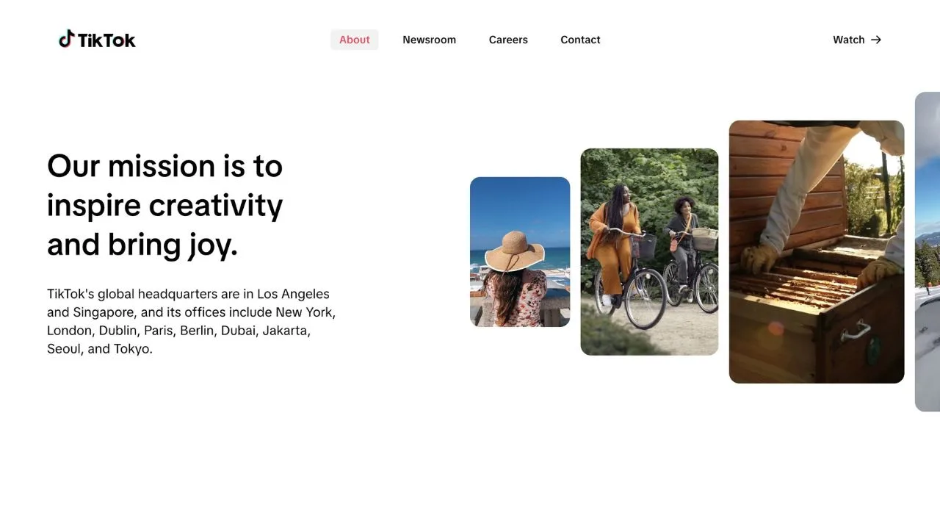
Task: Click the mission statement headline
Action: (164, 205)
